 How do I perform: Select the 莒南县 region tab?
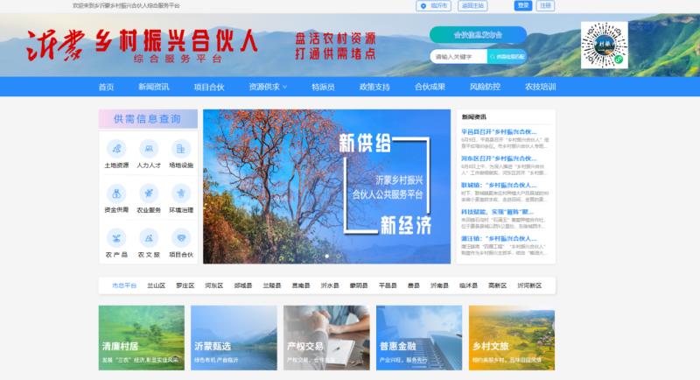301,285
